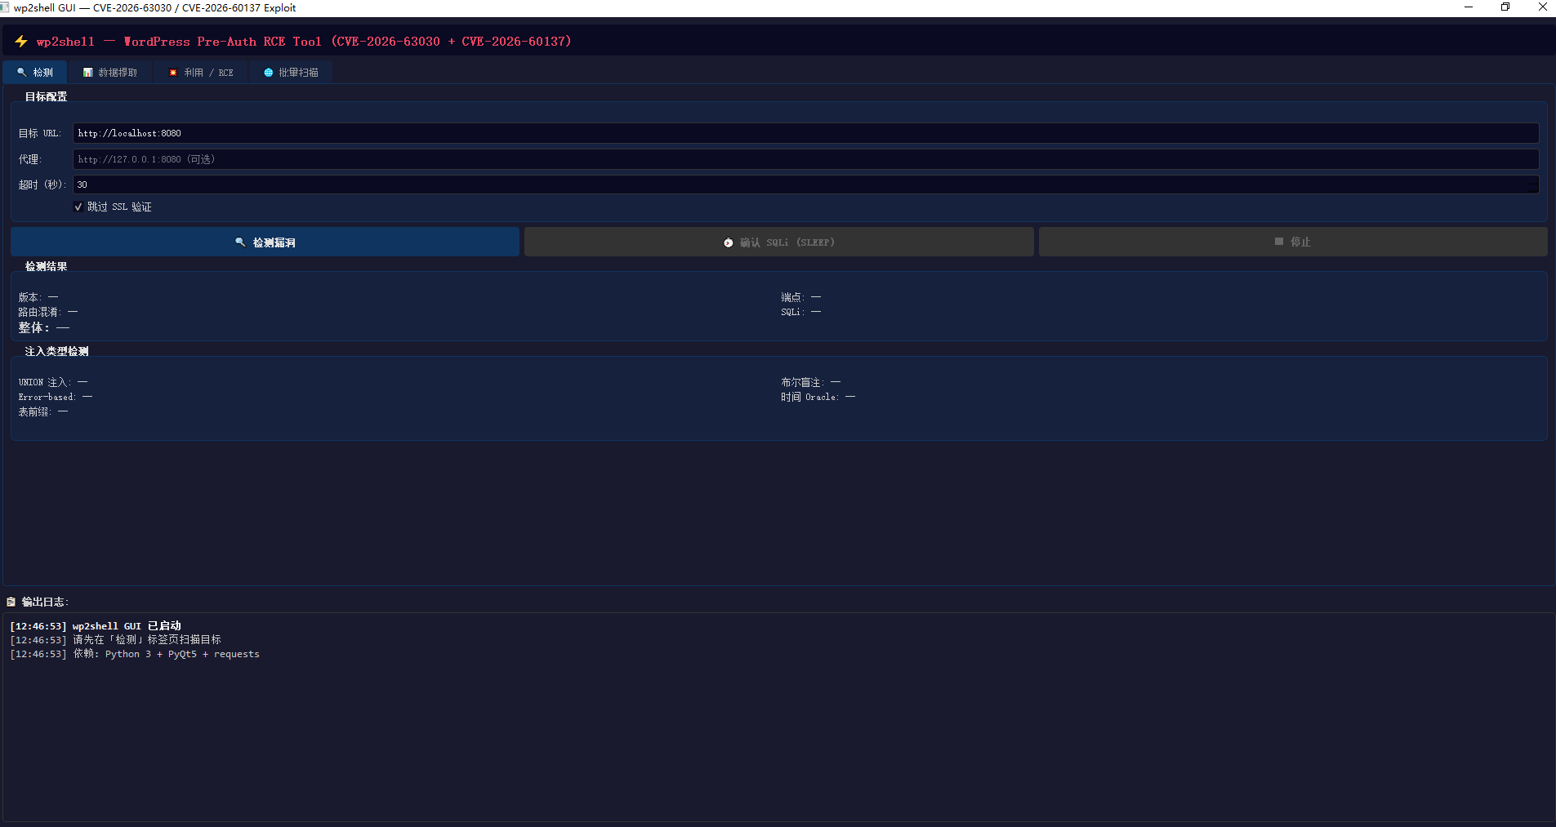This screenshot has width=1556, height=827.
Task: Switch to the 检测 tab
Action: (35, 73)
